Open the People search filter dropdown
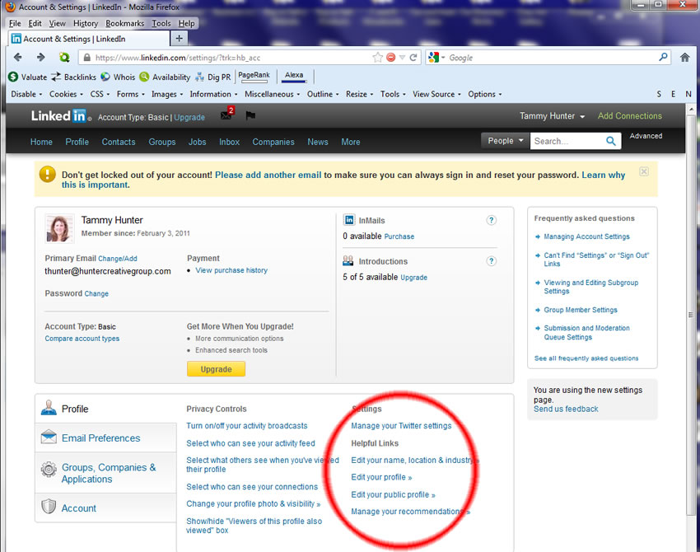700x552 pixels. click(503, 140)
